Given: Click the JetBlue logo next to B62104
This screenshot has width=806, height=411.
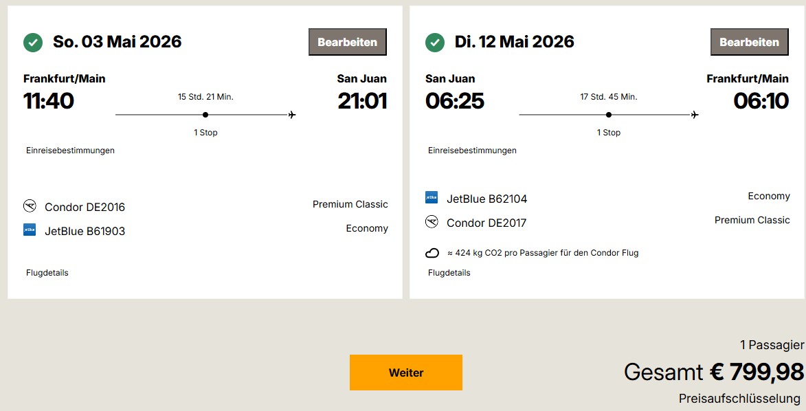Looking at the screenshot, I should (x=432, y=198).
